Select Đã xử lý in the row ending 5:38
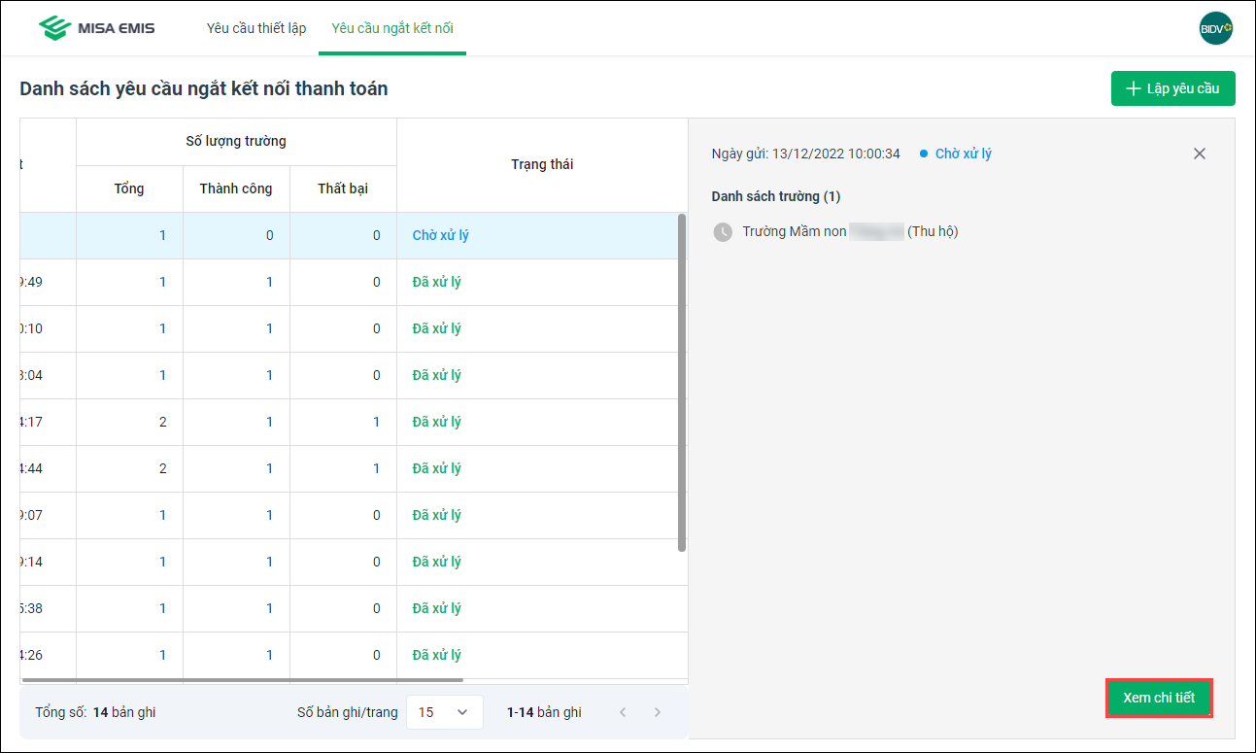 coord(436,609)
